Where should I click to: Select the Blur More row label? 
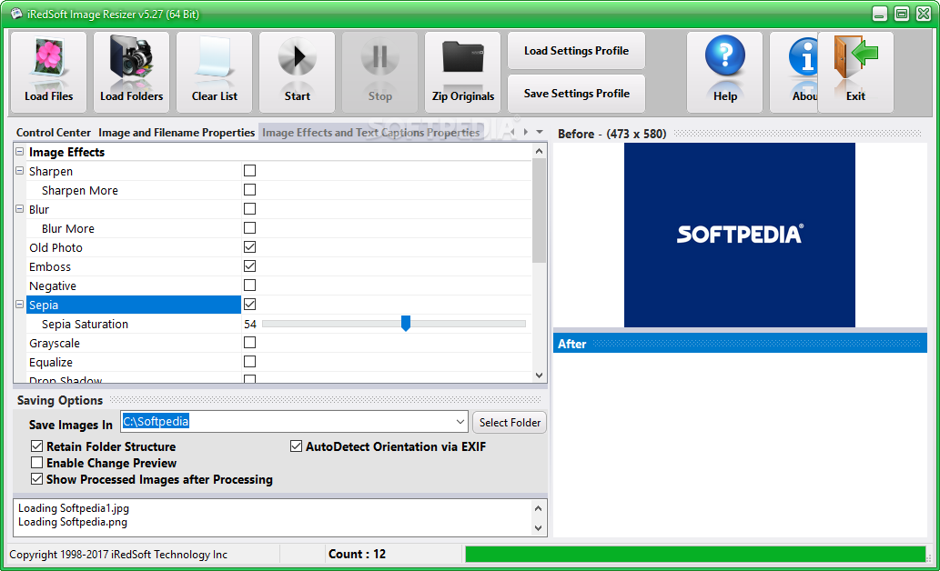click(x=67, y=228)
